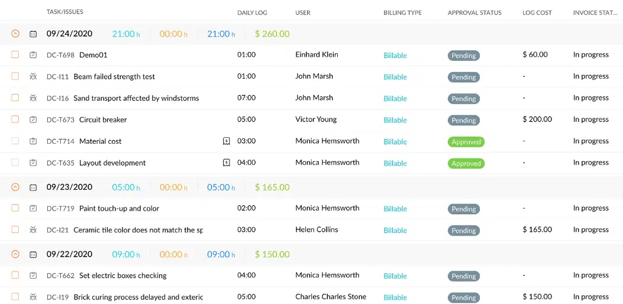Image resolution: width=623 pixels, height=304 pixels.
Task: Click Billable link for Helen Collins' log
Action: pos(395,231)
